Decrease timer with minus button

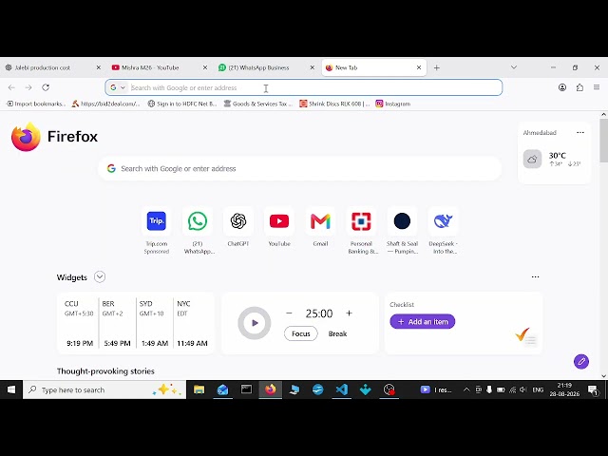289,313
